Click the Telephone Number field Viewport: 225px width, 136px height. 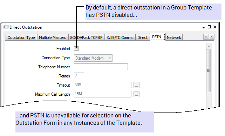click(101, 67)
